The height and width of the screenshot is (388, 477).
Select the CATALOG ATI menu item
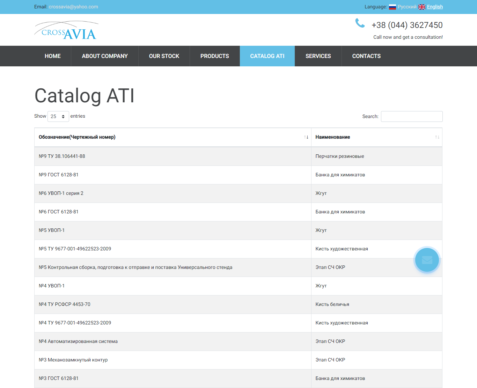(x=267, y=56)
